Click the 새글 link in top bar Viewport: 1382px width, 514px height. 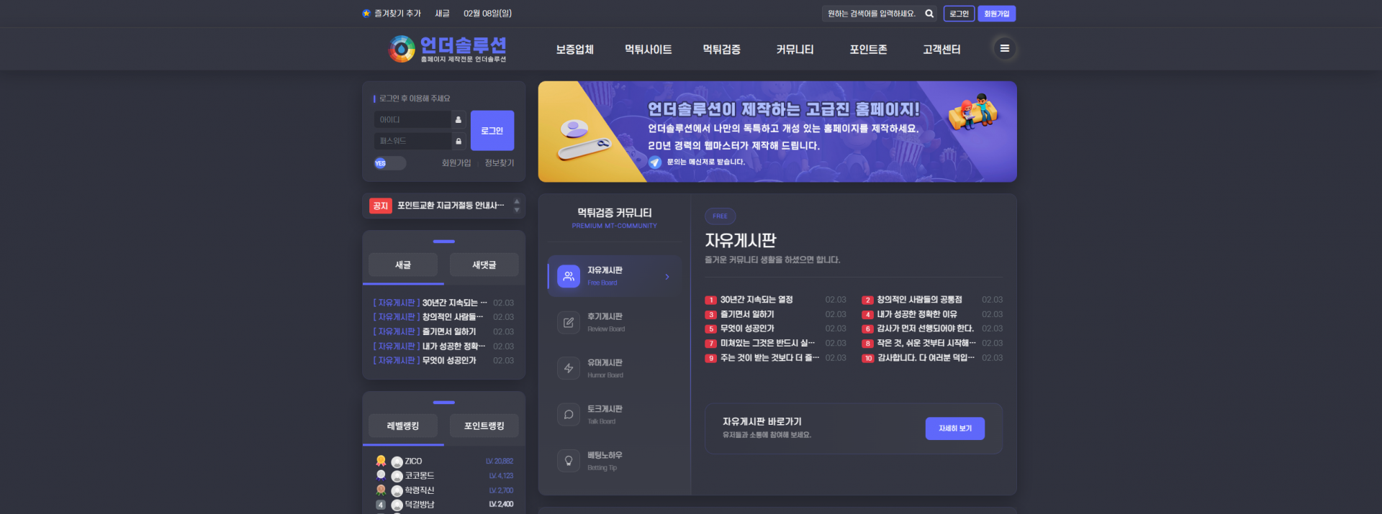pyautogui.click(x=442, y=14)
